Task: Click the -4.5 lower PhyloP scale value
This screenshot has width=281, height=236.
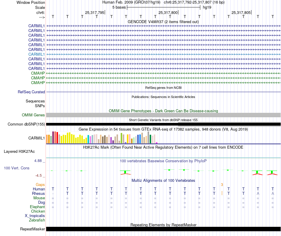Action: click(x=38, y=176)
